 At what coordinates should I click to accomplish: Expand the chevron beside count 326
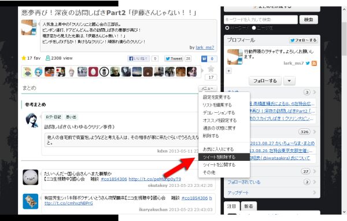click(x=315, y=132)
